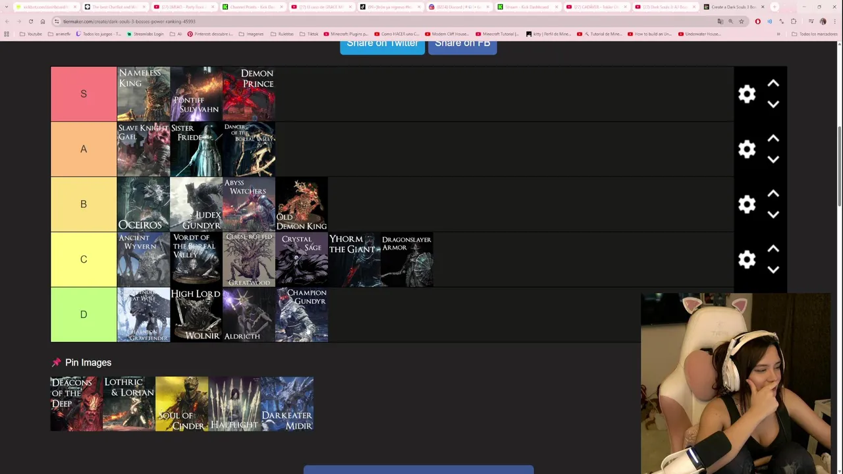Move C tier row up arrow
This screenshot has height=474, width=843.
coord(773,249)
